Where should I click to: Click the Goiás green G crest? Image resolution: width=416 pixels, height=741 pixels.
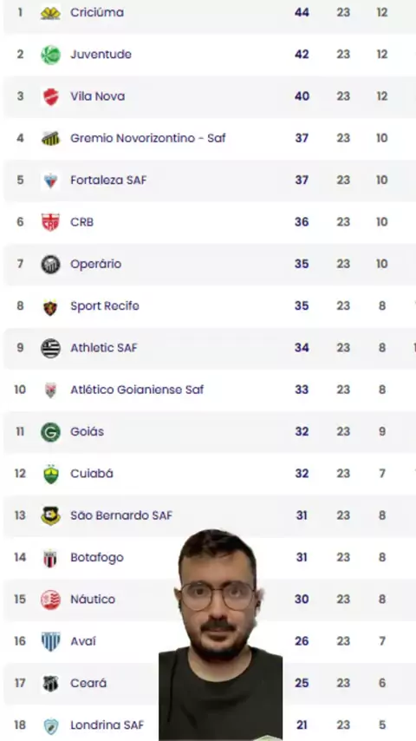click(x=50, y=432)
